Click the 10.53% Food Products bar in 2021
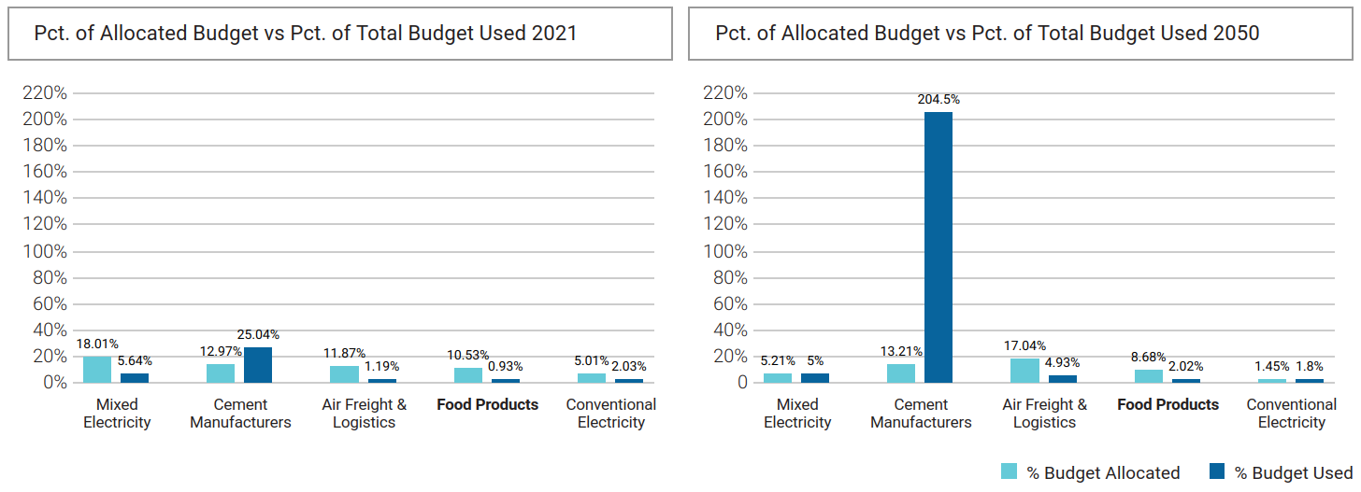This screenshot has height=492, width=1361. [468, 374]
